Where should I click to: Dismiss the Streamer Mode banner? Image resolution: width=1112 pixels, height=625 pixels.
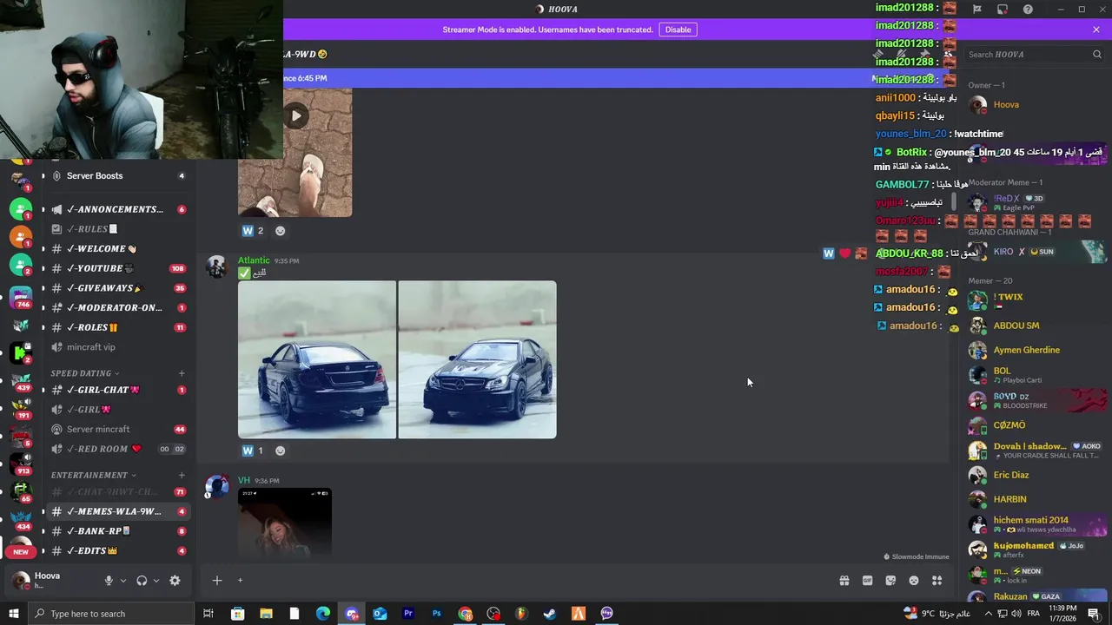point(1096,30)
